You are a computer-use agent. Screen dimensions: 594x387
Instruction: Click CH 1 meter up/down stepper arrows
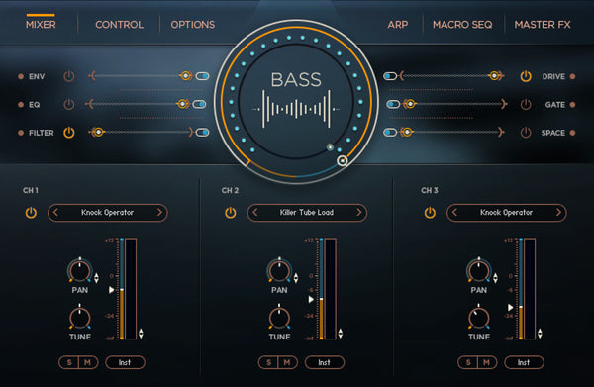click(141, 334)
